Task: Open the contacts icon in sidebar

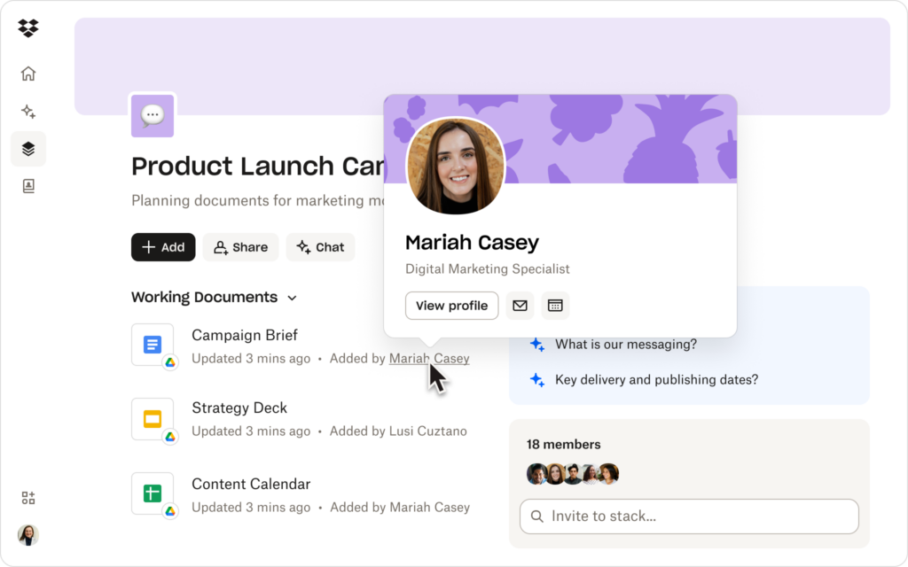Action: point(28,186)
